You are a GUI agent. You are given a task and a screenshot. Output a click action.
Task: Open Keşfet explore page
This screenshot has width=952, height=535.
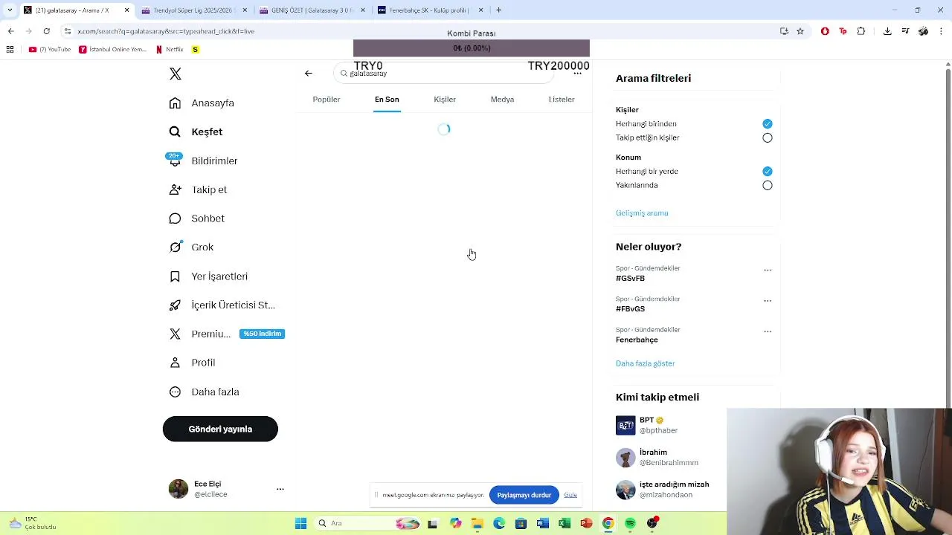tap(196, 132)
